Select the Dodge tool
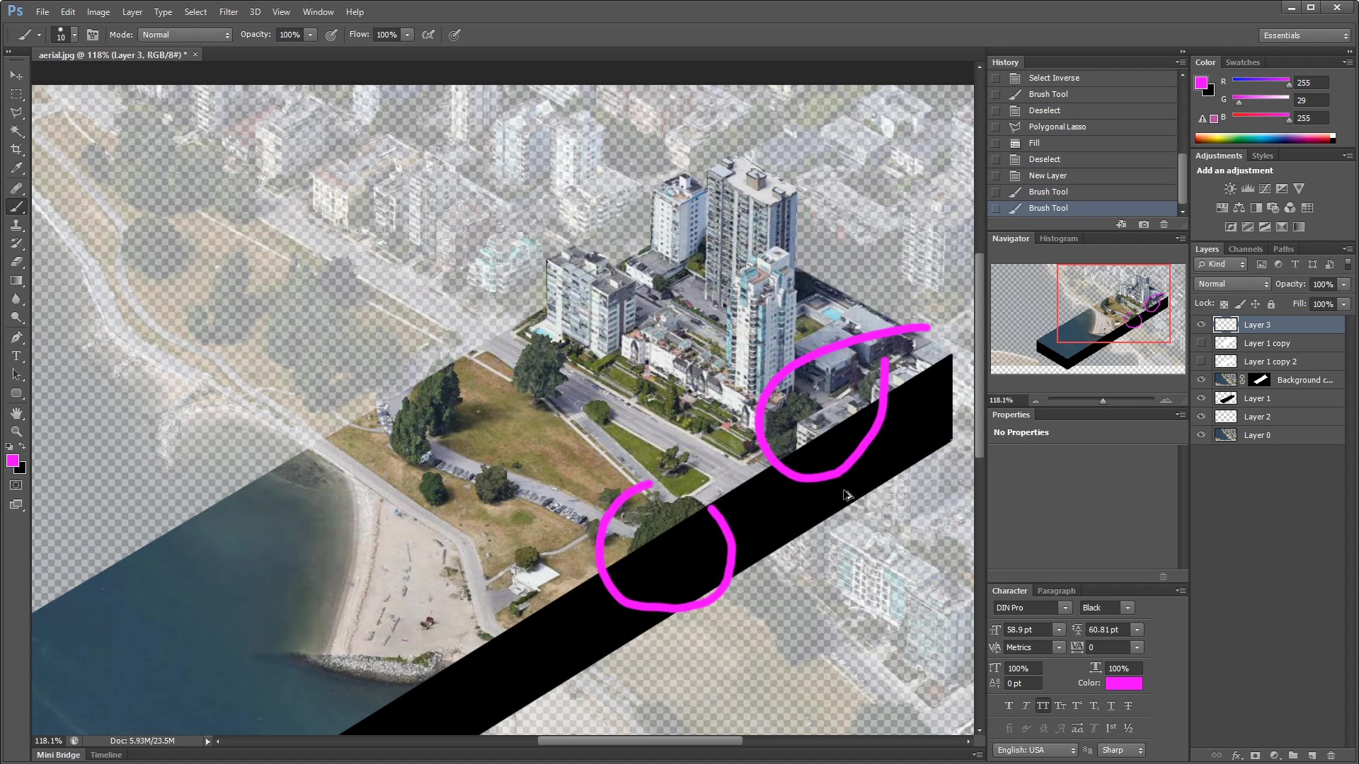This screenshot has height=764, width=1359. click(x=16, y=318)
